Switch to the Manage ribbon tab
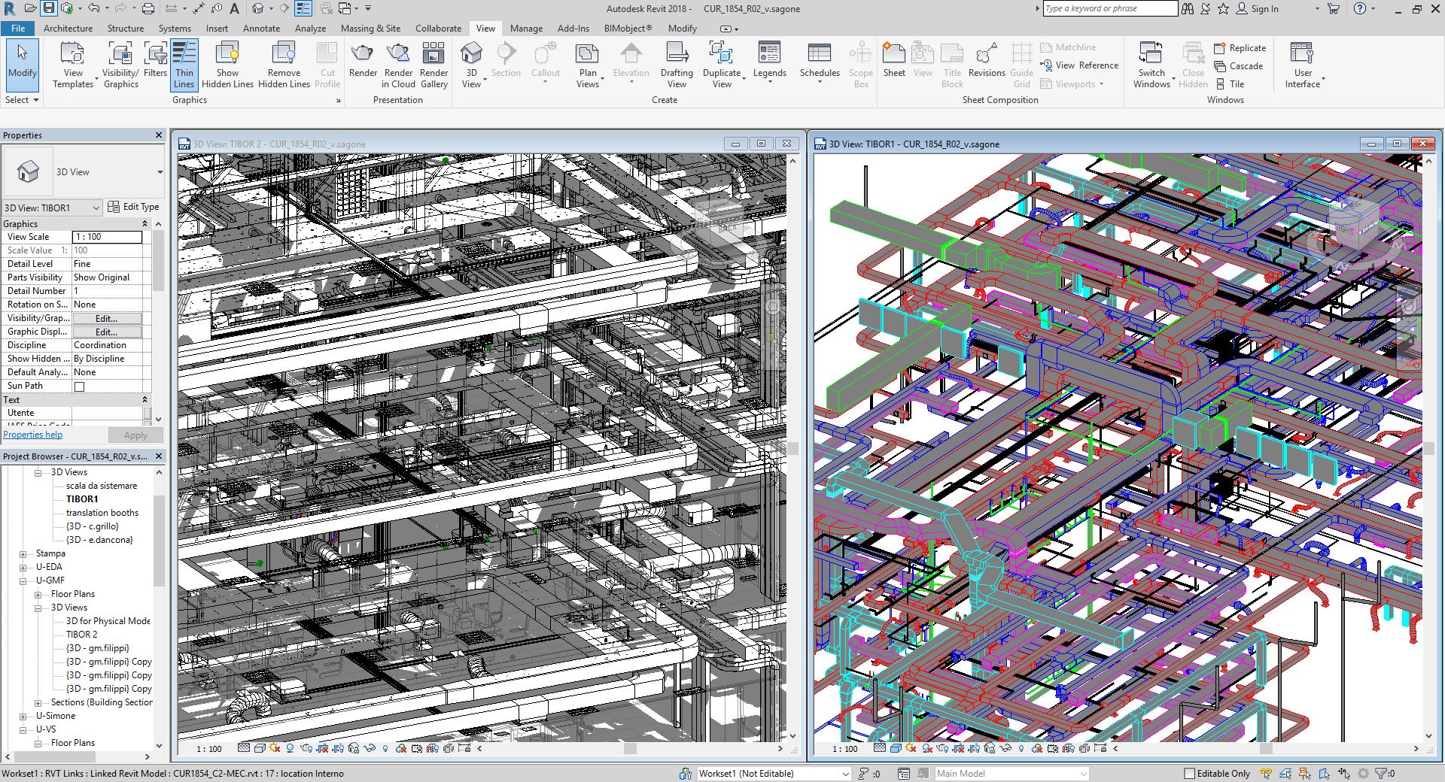 pyautogui.click(x=526, y=28)
